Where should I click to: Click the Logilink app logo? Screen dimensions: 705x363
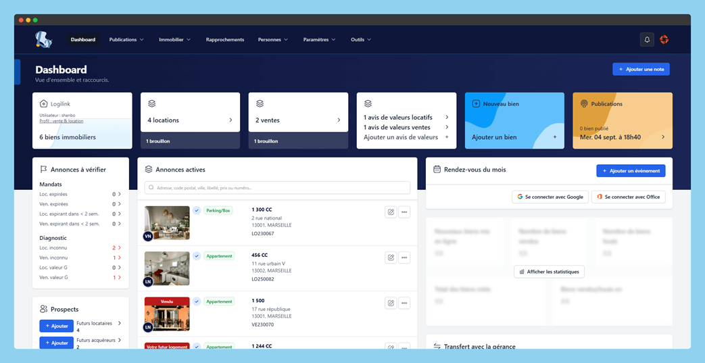point(44,40)
